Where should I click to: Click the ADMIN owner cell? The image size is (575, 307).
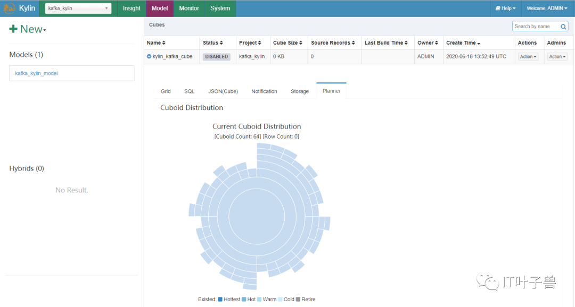425,56
